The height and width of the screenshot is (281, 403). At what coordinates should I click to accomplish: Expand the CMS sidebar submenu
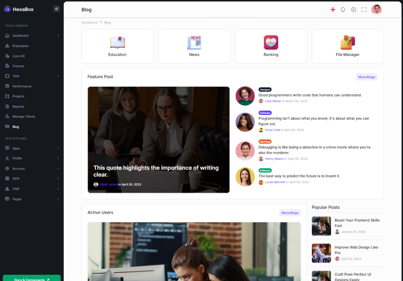[x=58, y=189]
